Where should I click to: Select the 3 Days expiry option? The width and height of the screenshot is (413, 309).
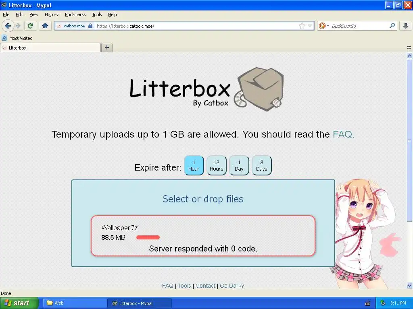[x=261, y=165]
